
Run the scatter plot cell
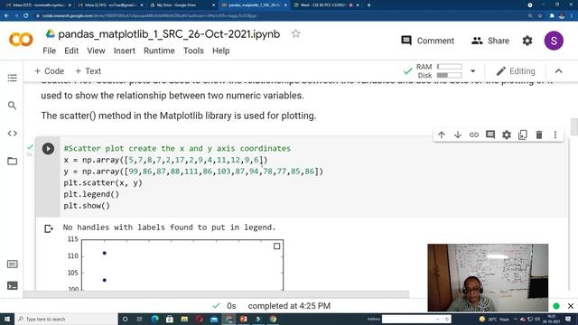(48, 148)
